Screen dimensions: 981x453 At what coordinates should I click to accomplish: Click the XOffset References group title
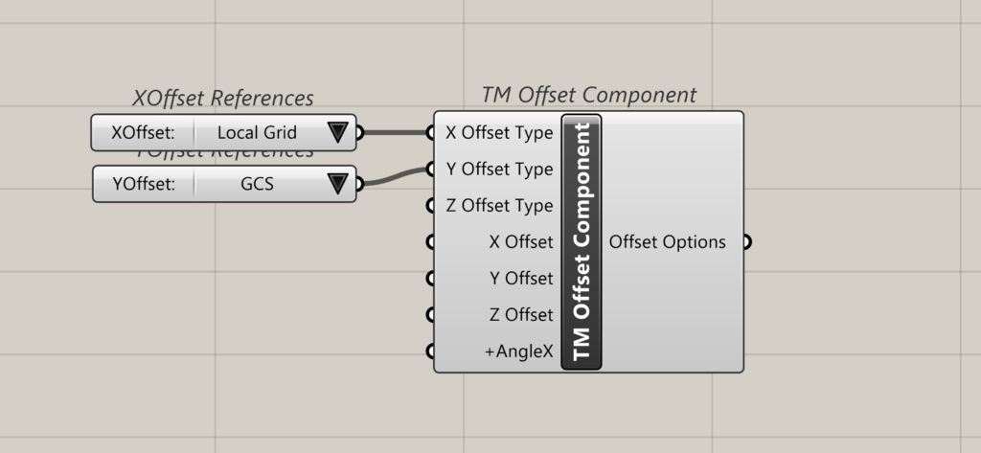coord(223,99)
